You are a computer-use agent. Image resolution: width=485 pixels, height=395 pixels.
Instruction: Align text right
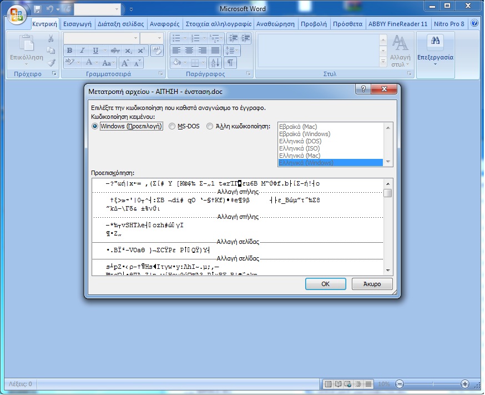(x=203, y=50)
